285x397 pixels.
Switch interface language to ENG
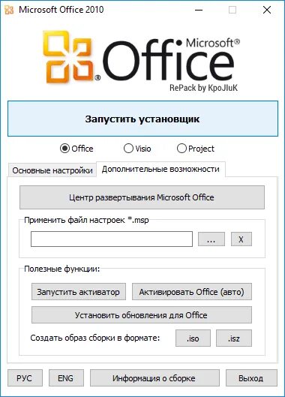[x=66, y=378]
